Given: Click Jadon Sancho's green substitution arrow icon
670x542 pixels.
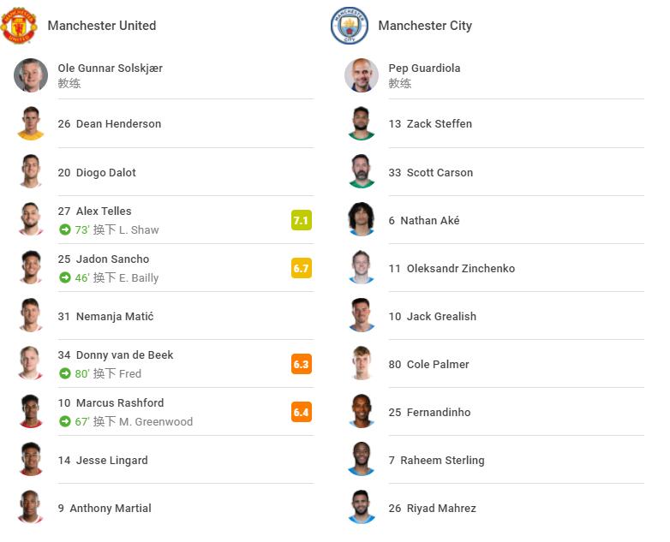Looking at the screenshot, I should pos(65,277).
